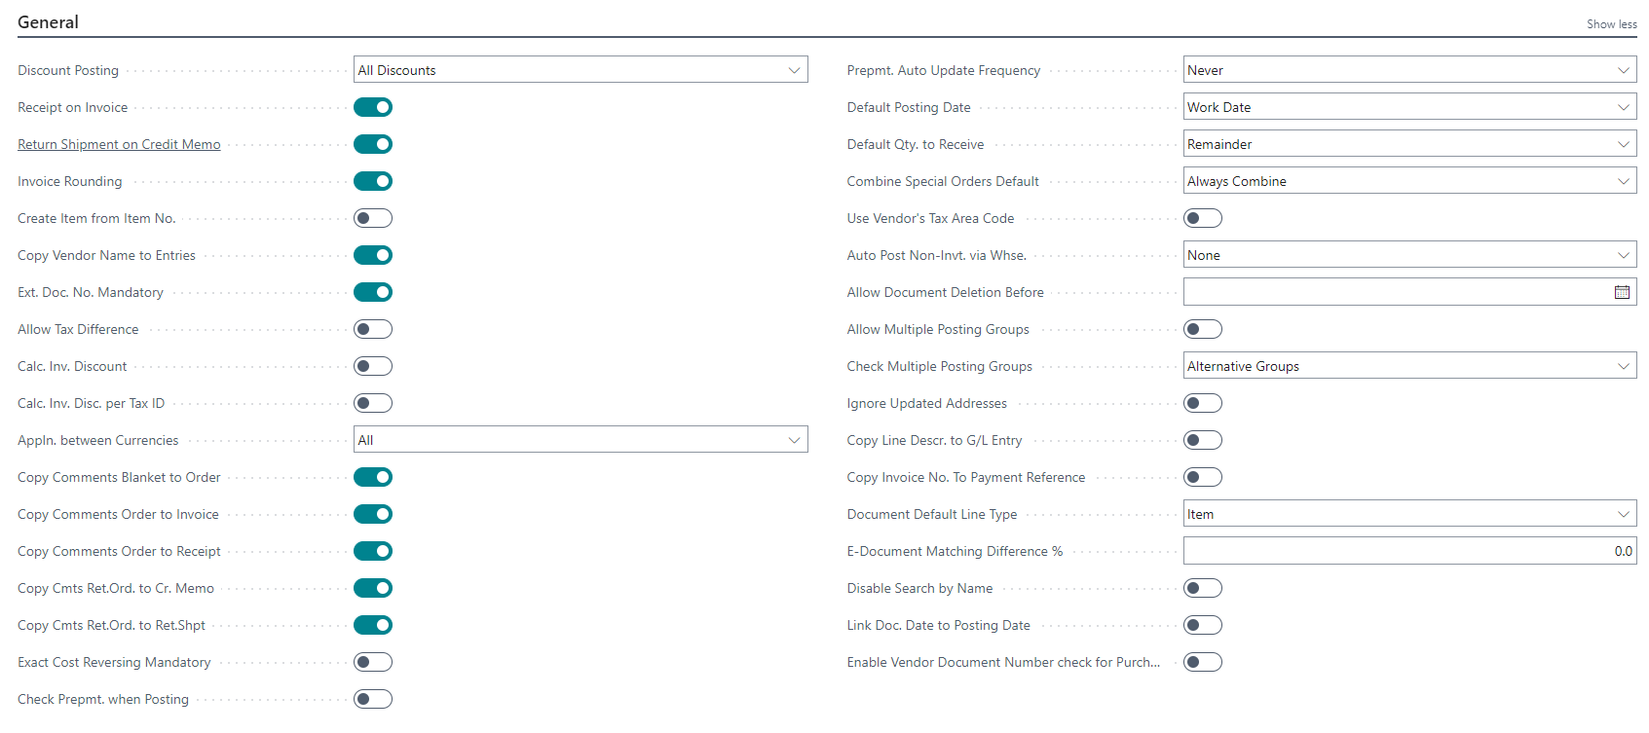Viewport: 1649px width, 733px height.
Task: Open the Discount Posting dropdown
Action: point(580,70)
